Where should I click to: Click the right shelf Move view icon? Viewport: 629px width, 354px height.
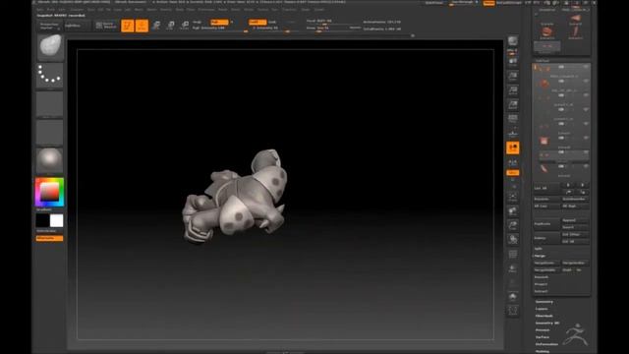513,210
